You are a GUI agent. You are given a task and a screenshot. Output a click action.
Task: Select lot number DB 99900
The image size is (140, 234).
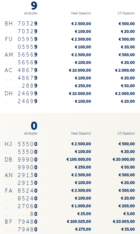click(21, 160)
